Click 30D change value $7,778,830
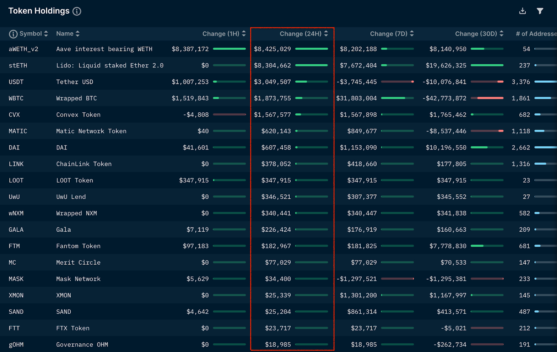Viewport: 557px width, 352px height. (448, 246)
